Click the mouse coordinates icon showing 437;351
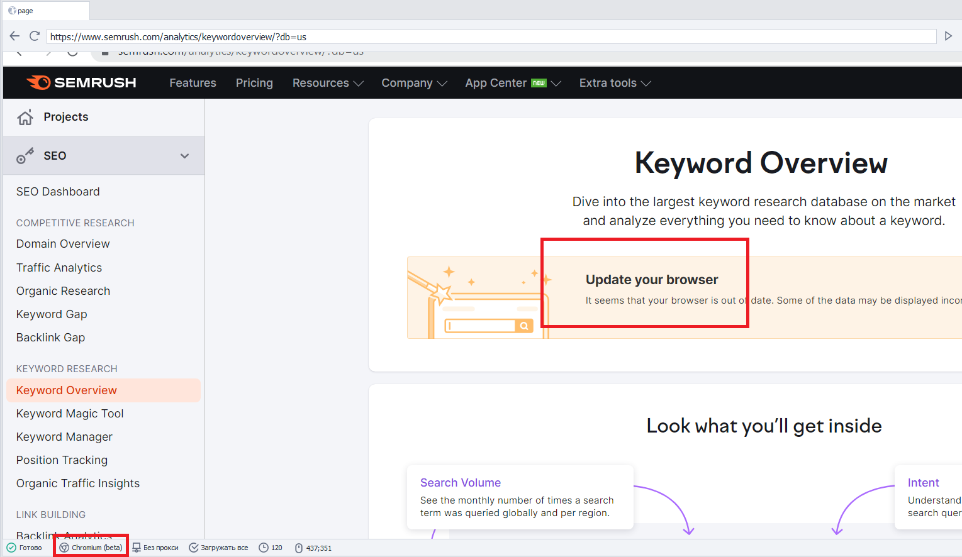This screenshot has height=557, width=962. [299, 548]
